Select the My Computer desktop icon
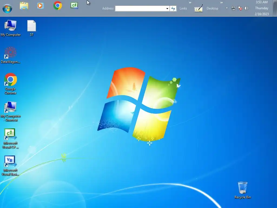Image resolution: width=277 pixels, height=208 pixels. (x=11, y=28)
